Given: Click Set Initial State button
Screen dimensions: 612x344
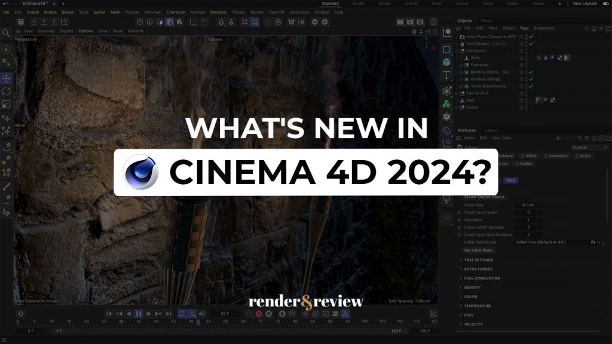Looking at the screenshot, I should [x=478, y=250].
